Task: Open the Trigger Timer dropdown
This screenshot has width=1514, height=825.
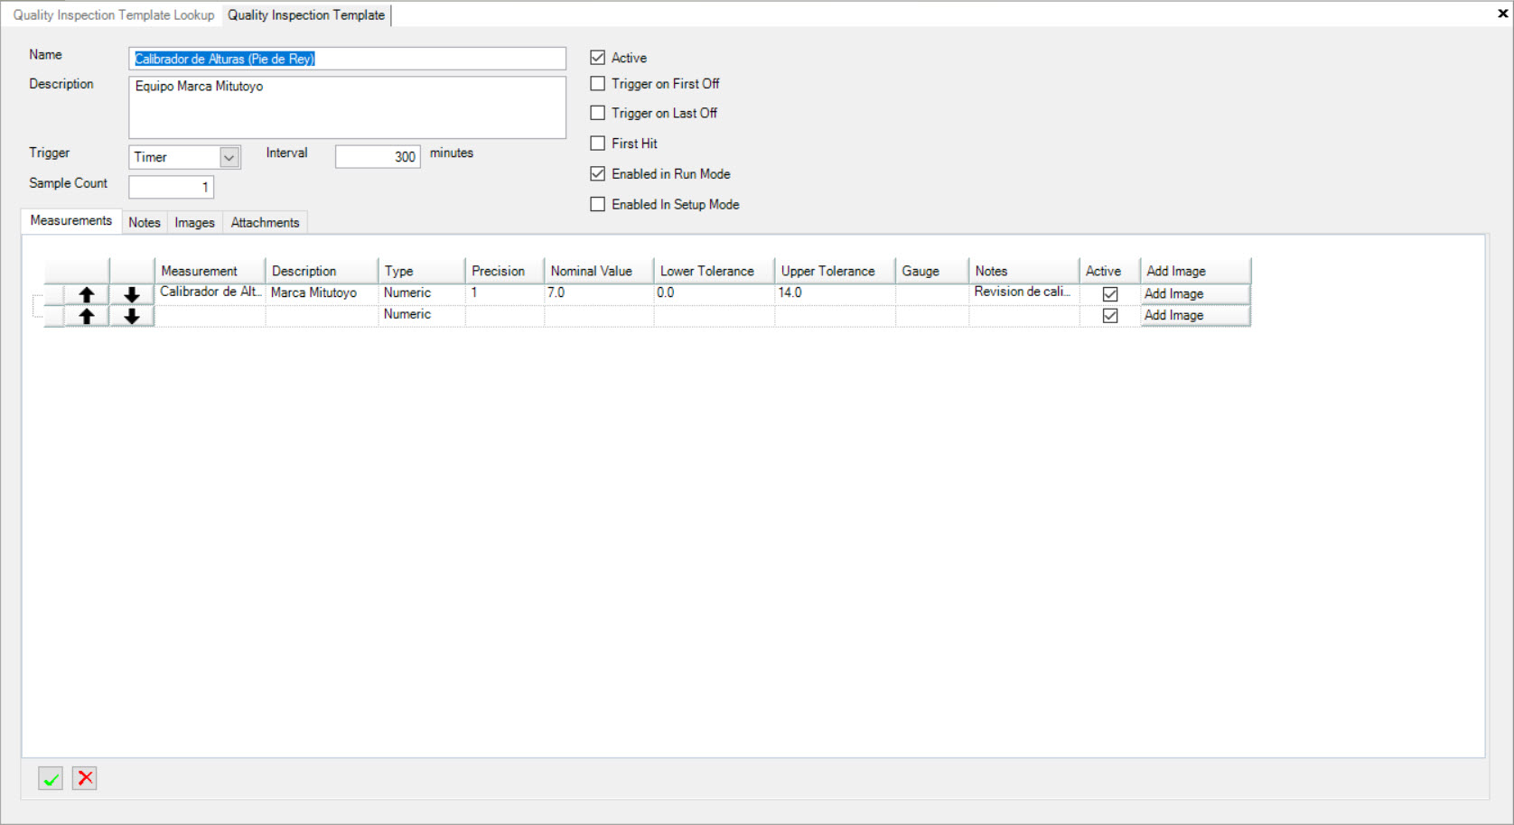Action: coord(229,157)
